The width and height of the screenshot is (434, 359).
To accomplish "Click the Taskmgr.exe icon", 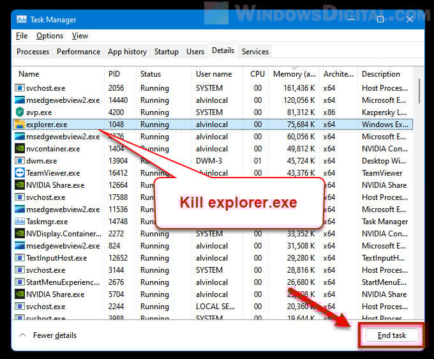I will (19, 221).
